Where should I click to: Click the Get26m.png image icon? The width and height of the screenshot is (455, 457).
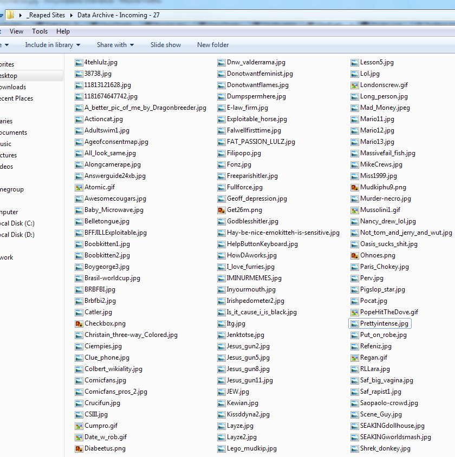point(222,210)
